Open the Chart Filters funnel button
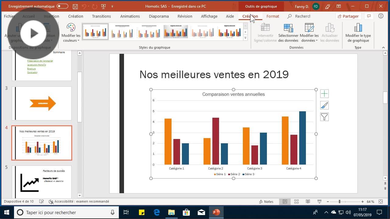This screenshot has width=390, height=219. pos(324,117)
